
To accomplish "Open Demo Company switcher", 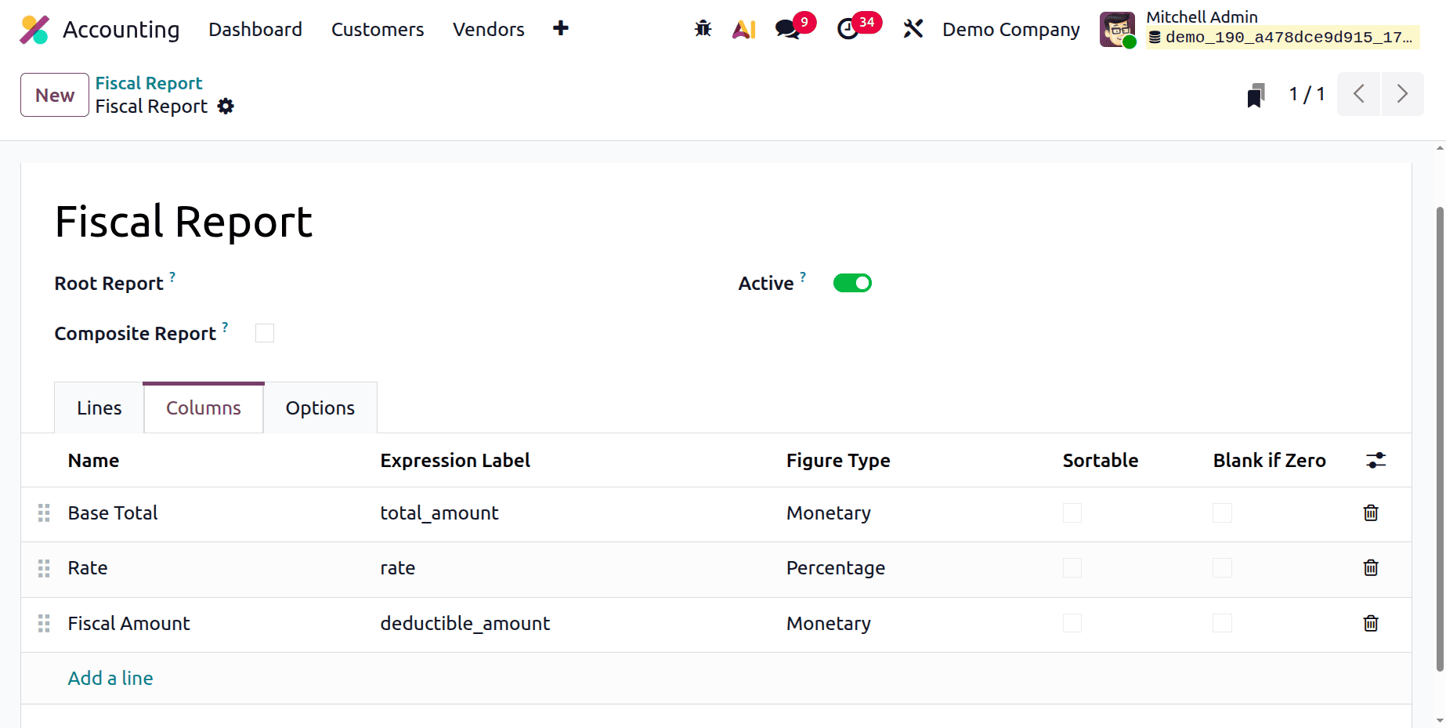I will coord(1010,29).
